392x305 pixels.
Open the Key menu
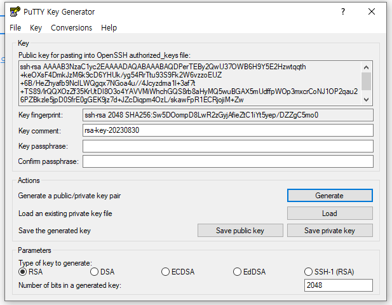(x=36, y=27)
